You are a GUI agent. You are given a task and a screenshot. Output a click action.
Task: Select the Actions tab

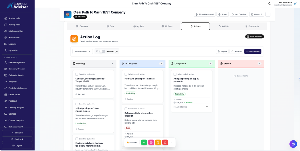pyautogui.click(x=195, y=26)
